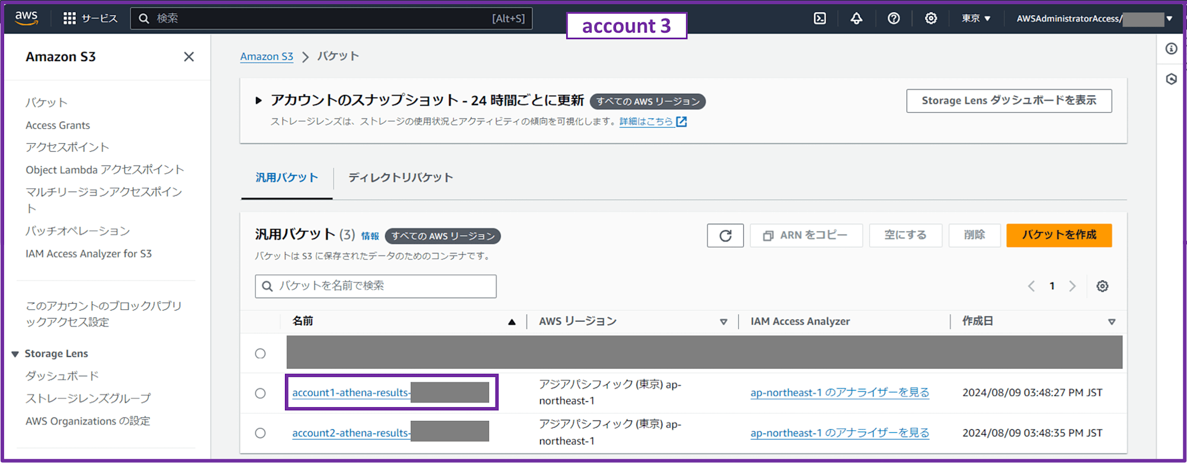Open the settings gear in top bar
The width and height of the screenshot is (1187, 463).
point(931,18)
